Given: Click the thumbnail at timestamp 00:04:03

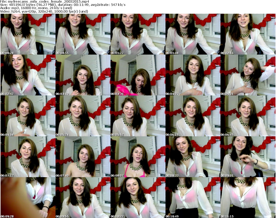Looking at the screenshot, I should click(x=193, y=75).
